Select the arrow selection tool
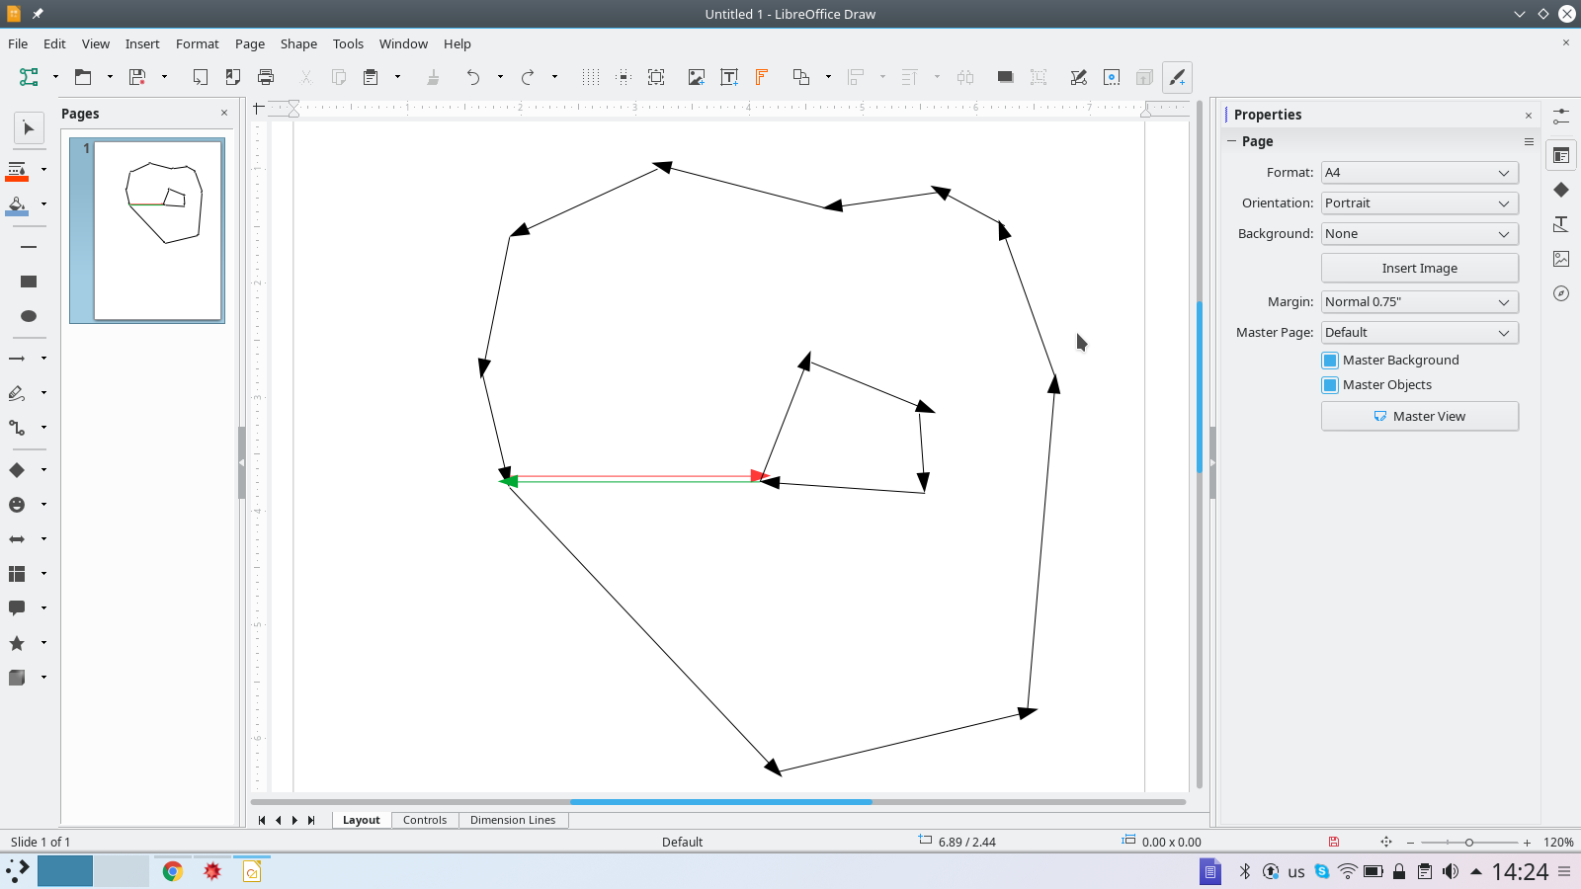 coord(29,127)
